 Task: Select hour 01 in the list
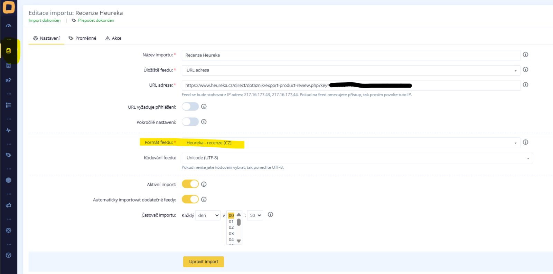(x=231, y=222)
